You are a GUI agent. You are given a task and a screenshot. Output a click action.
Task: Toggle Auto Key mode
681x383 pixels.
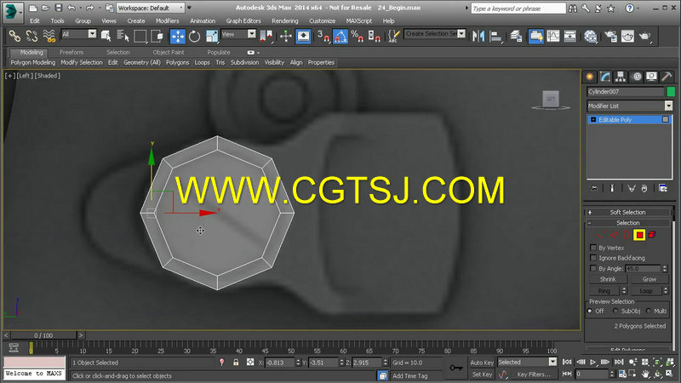pos(482,363)
